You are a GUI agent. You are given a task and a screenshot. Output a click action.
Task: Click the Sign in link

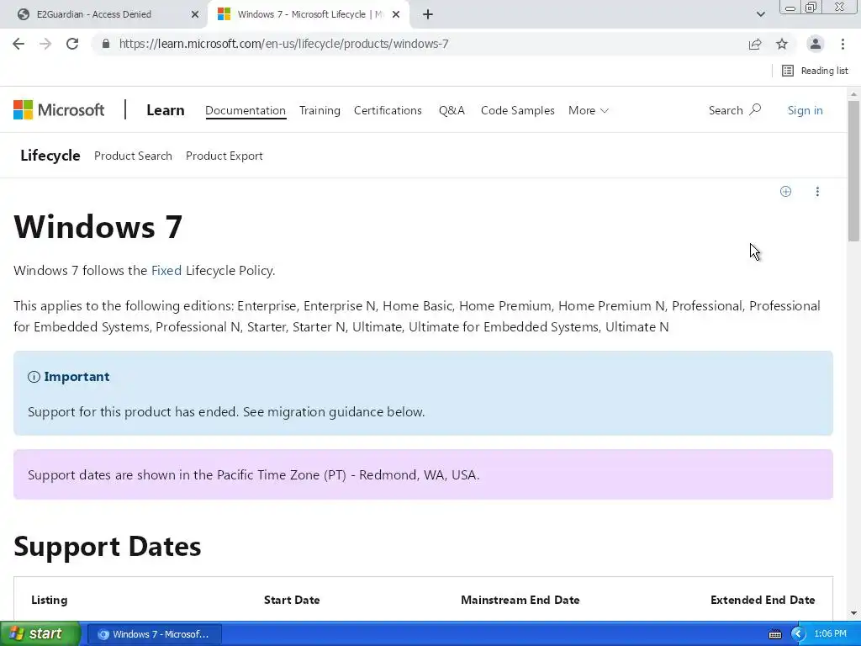[805, 110]
